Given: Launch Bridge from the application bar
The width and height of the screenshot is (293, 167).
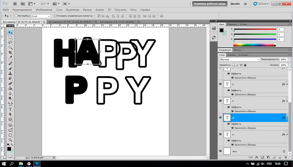Looking at the screenshot, I should (x=15, y=4).
